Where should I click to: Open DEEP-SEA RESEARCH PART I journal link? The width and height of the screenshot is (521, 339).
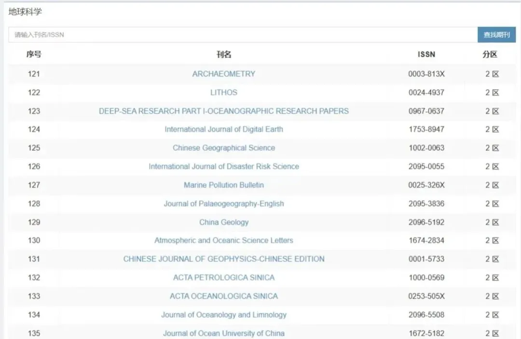point(224,111)
